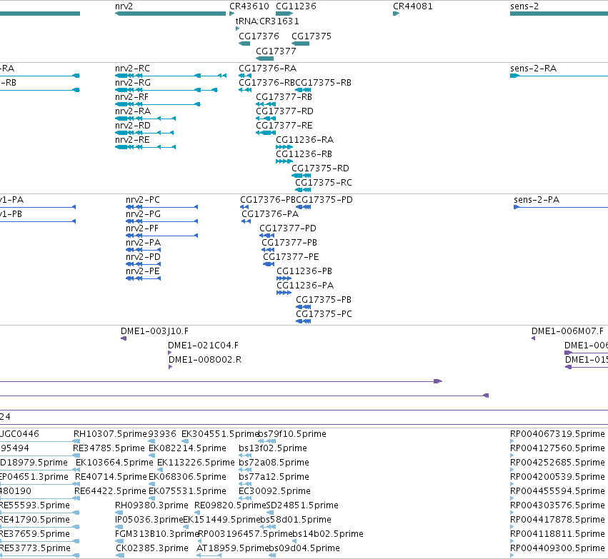The width and height of the screenshot is (608, 559).
Task: Select EST bs79f10.5prime
Action: click(292, 434)
